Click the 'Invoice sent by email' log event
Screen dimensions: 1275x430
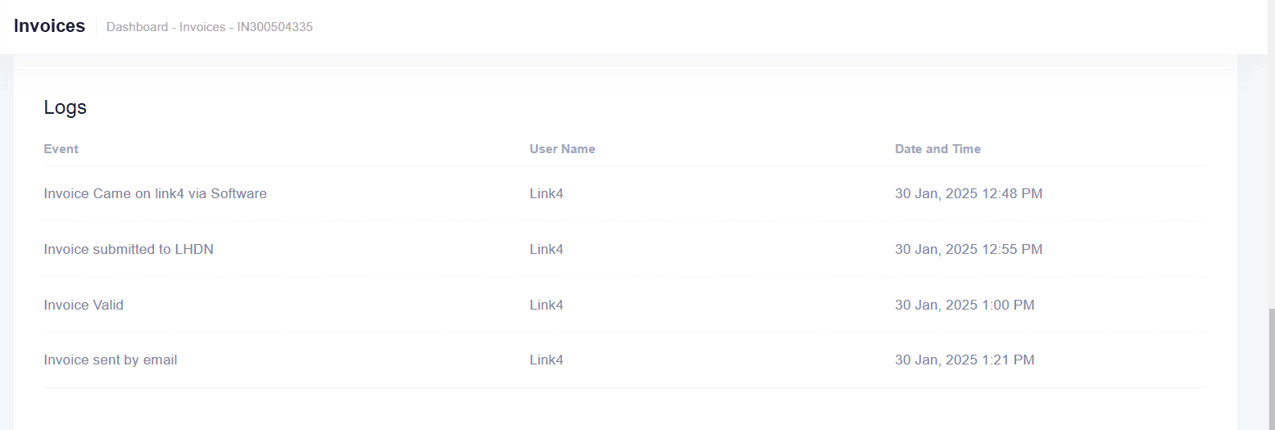click(111, 360)
